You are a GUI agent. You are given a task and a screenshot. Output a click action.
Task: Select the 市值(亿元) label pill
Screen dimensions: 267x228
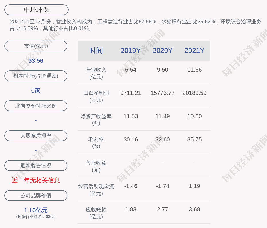coord(36,46)
